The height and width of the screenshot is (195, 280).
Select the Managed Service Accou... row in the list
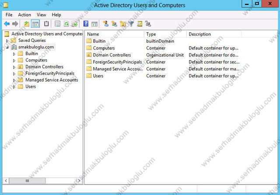pos(163,69)
